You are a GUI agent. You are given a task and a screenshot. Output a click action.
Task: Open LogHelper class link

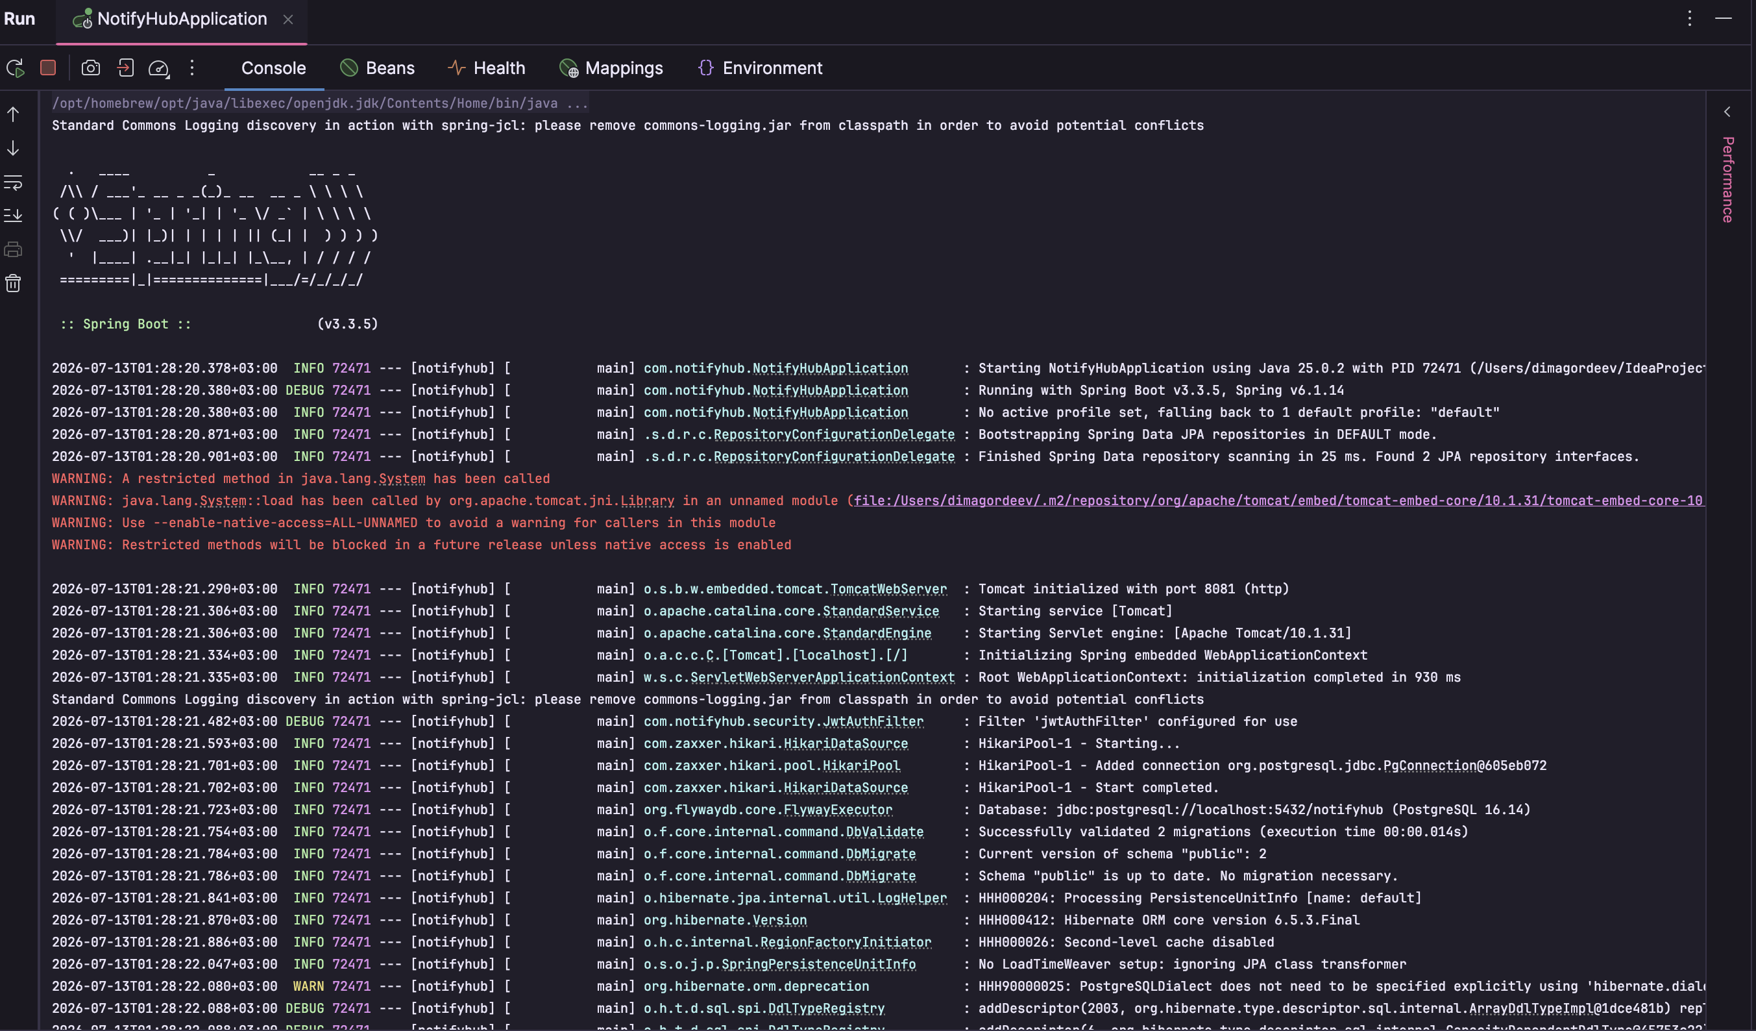912,898
